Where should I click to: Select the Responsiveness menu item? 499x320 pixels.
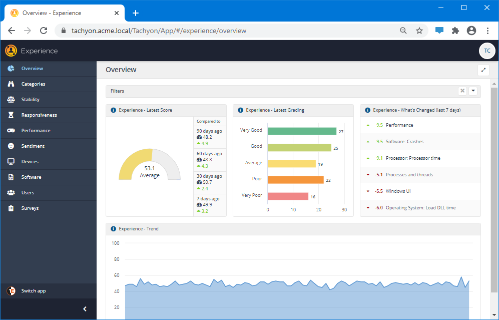(x=49, y=115)
